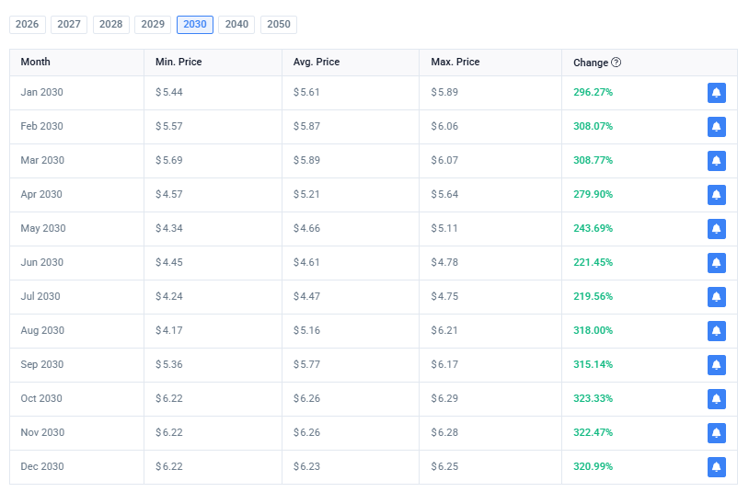Image resolution: width=749 pixels, height=492 pixels.
Task: Set alert using Aug 2030 bell icon
Action: 716,331
